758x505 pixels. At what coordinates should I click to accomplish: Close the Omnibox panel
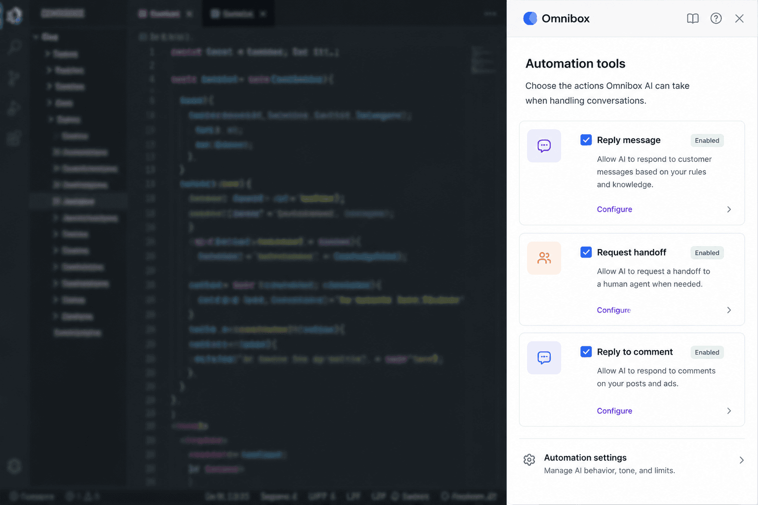click(739, 18)
